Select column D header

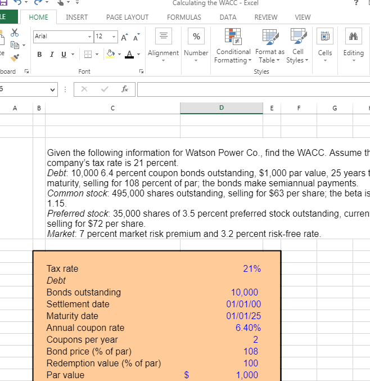coord(222,108)
